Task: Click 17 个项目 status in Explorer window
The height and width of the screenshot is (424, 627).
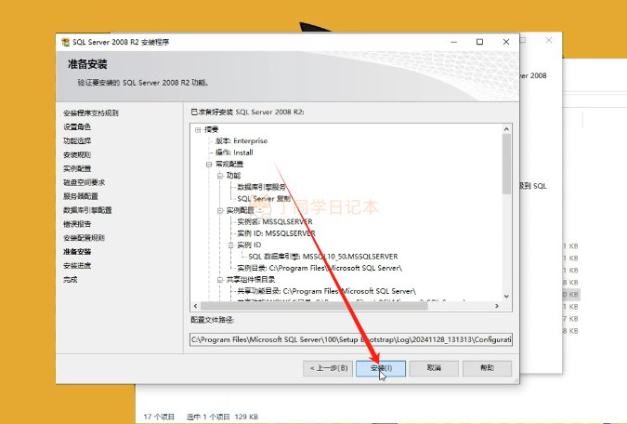Action: (159, 417)
